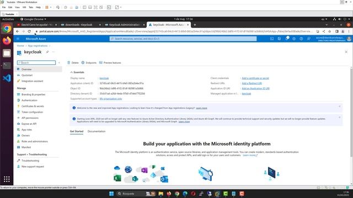Viewport: 353px width, 198px height.
Task: Open Azure feedback icon in header
Action: [x=309, y=38]
